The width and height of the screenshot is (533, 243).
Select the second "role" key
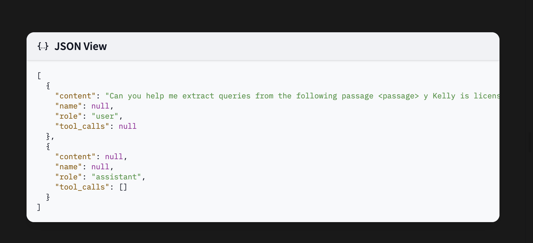coord(69,177)
